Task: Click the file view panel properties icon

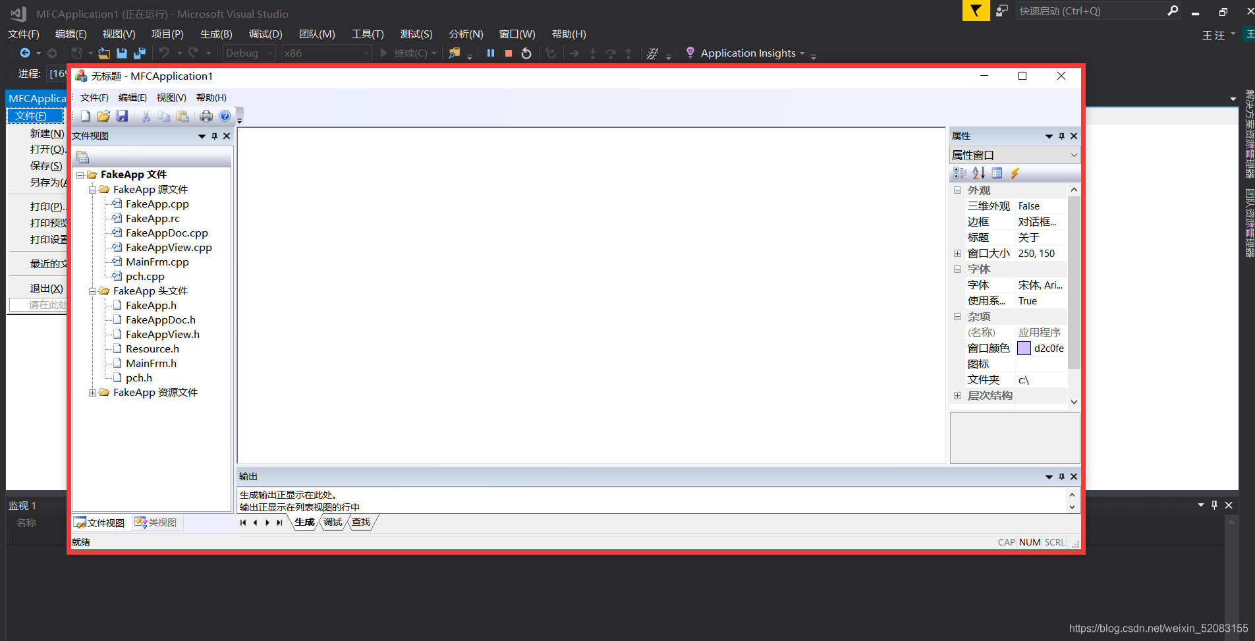Action: coord(82,157)
